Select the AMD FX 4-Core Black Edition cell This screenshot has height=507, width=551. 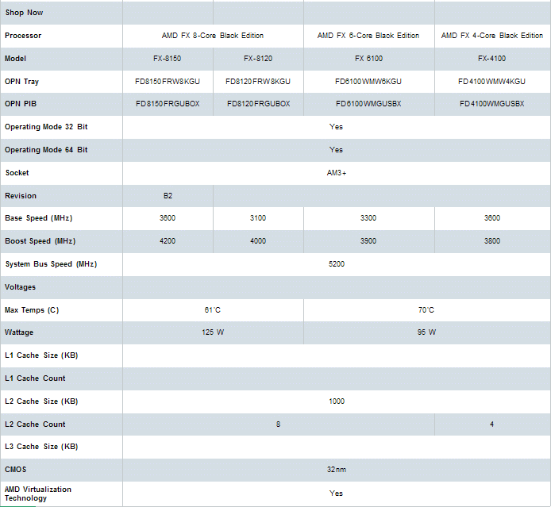492,36
